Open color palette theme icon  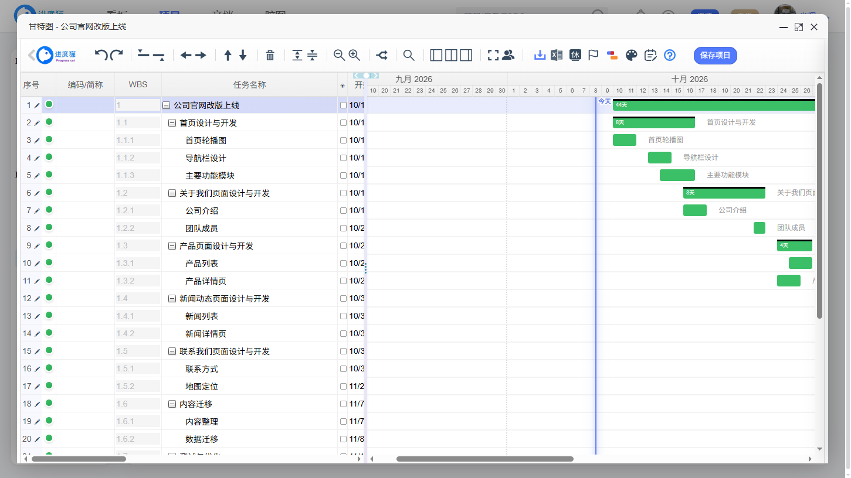631,55
